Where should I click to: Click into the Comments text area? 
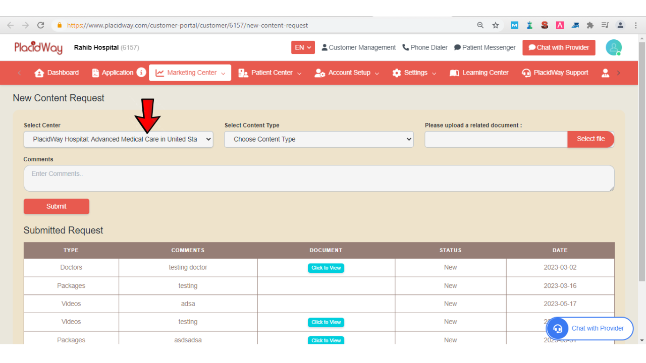point(318,178)
